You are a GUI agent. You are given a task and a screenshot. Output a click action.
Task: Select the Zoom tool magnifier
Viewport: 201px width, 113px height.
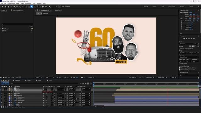[11, 7]
